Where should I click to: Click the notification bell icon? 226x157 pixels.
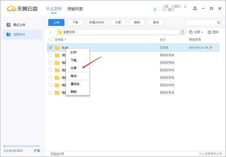pyautogui.click(x=195, y=8)
